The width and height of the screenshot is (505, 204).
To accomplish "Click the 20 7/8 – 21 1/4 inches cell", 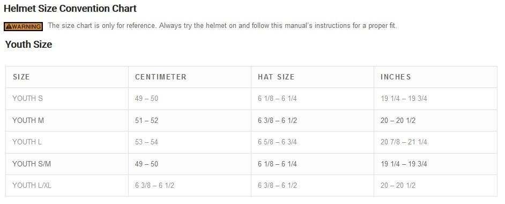I will 404,142.
